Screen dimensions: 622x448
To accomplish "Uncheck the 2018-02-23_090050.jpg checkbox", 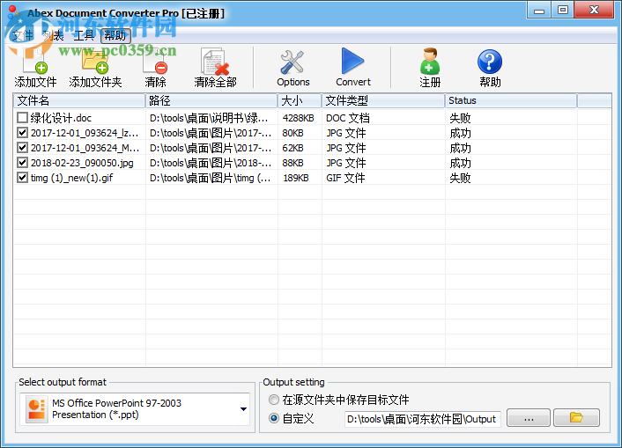I will pyautogui.click(x=22, y=163).
